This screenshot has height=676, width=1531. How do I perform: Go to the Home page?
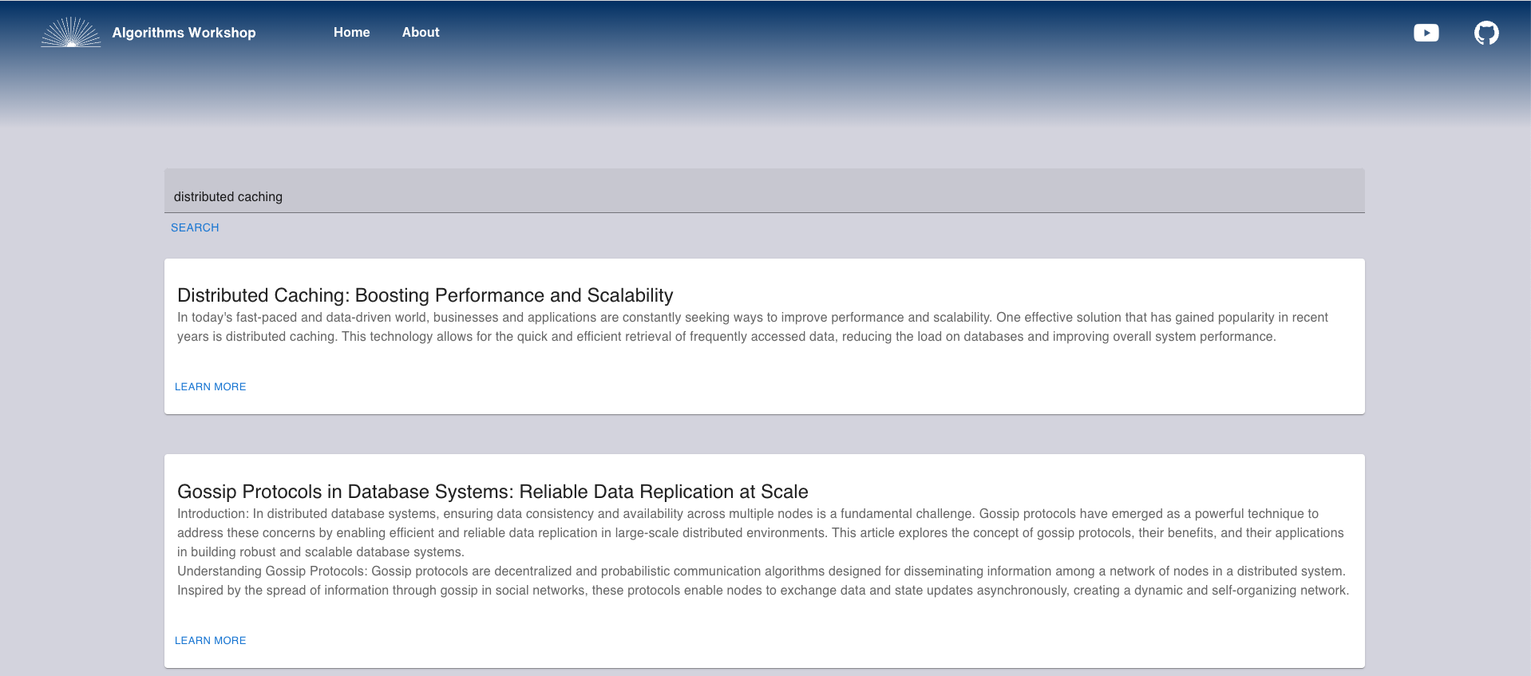(351, 33)
